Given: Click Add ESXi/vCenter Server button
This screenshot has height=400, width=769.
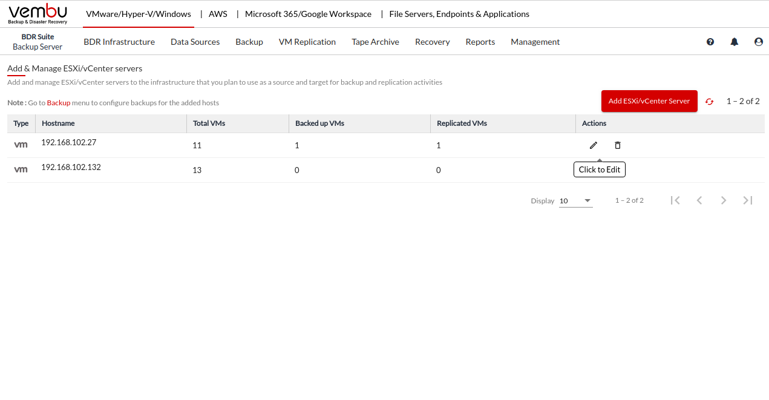Looking at the screenshot, I should pos(649,101).
